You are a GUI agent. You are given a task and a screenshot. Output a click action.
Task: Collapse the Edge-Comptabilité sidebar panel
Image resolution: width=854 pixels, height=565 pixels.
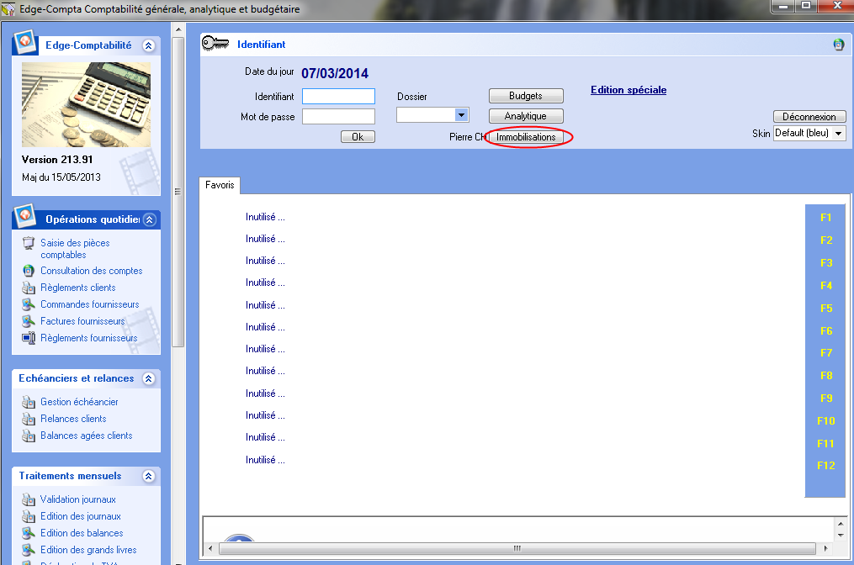click(x=149, y=45)
